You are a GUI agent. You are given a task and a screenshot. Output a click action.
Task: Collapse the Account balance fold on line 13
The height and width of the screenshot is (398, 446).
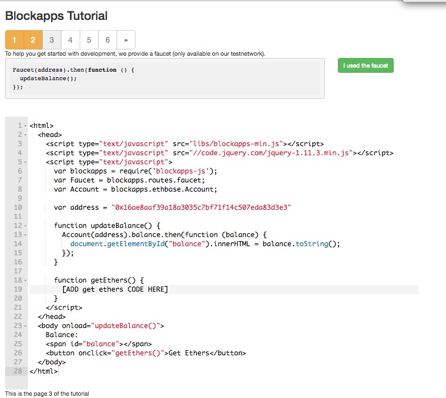coord(25,235)
